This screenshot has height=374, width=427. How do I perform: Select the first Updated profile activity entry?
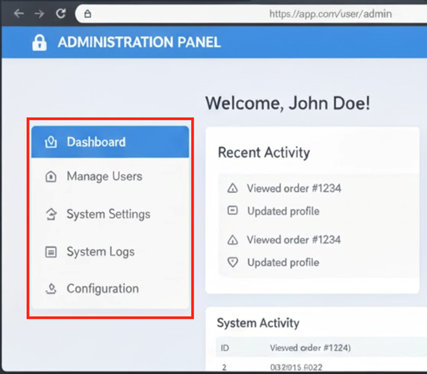pos(283,211)
